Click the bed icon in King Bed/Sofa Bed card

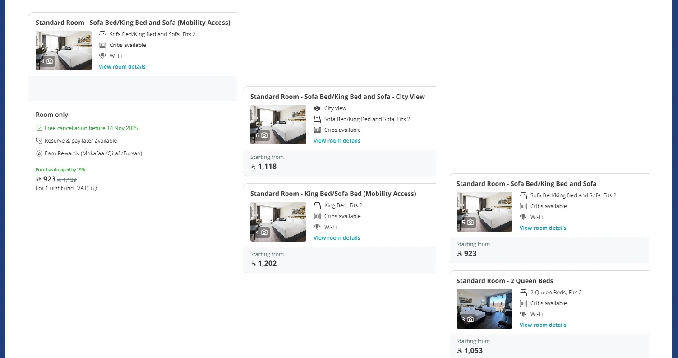(x=317, y=205)
